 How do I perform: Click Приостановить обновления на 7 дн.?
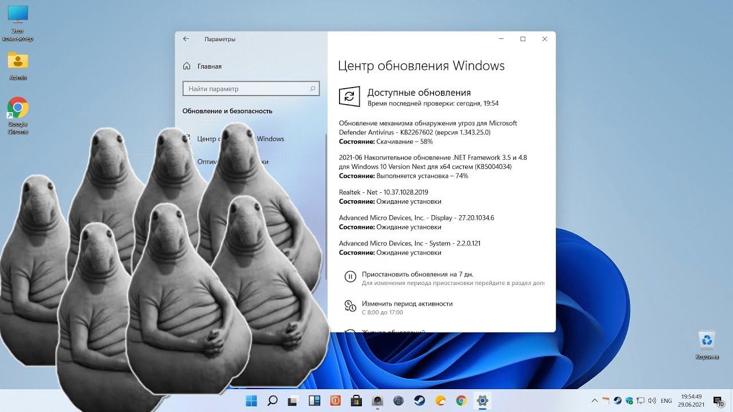tap(417, 274)
